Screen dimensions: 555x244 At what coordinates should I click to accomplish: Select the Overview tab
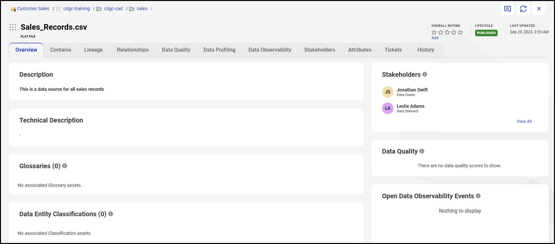[x=26, y=50]
